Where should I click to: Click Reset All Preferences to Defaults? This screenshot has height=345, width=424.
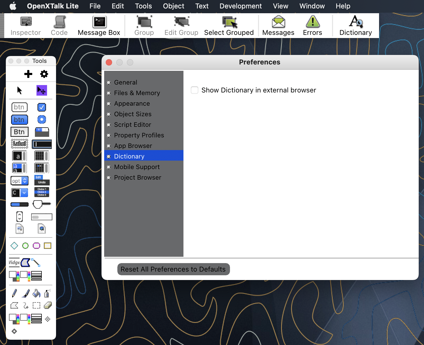[x=173, y=269]
